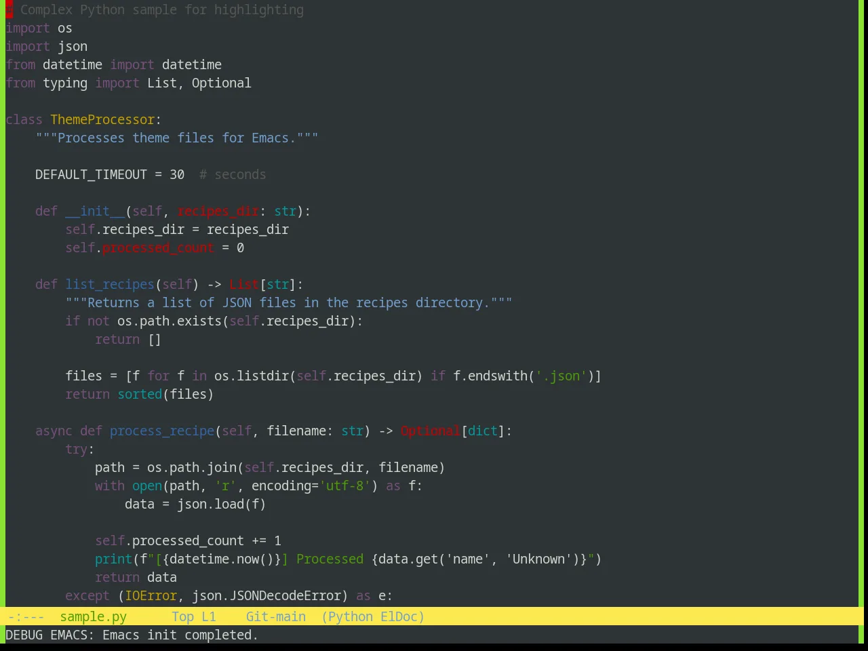Click the docstring 'Returns a list of JSON files'
Image resolution: width=868 pixels, height=651 pixels.
point(288,302)
